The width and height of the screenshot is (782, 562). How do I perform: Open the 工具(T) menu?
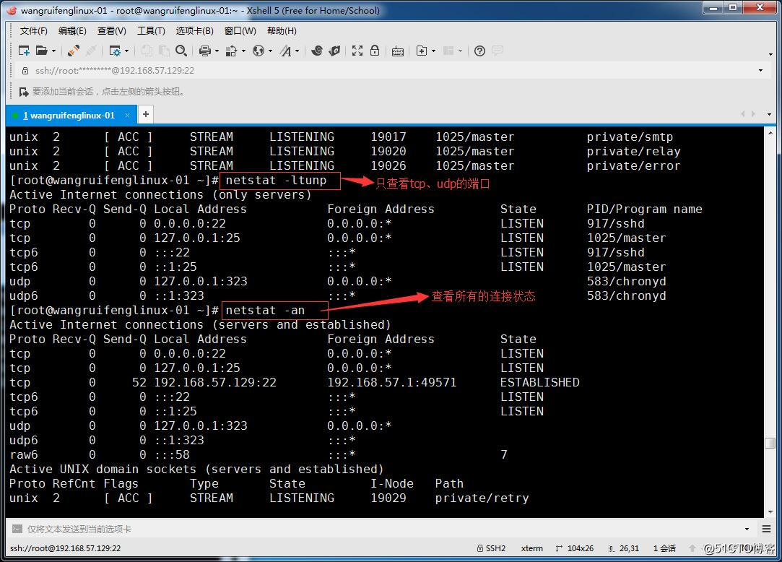click(151, 31)
